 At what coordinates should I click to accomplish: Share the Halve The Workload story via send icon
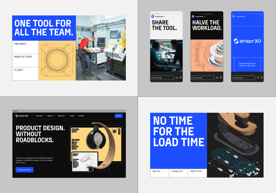click(x=221, y=78)
